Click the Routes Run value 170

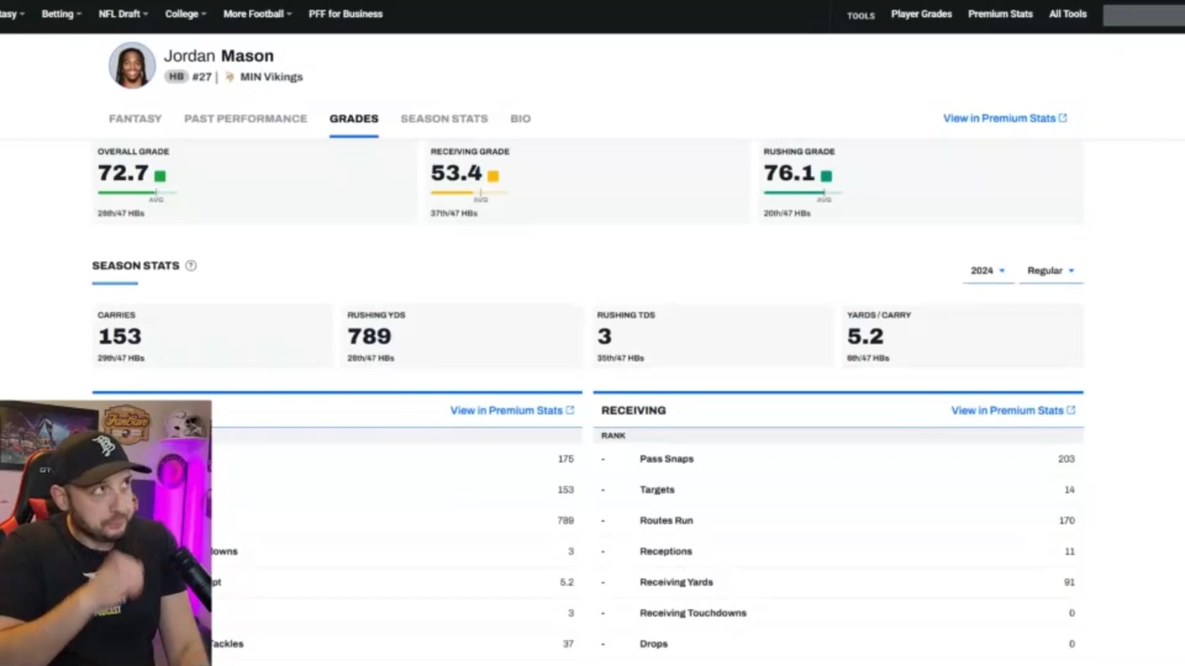1066,520
